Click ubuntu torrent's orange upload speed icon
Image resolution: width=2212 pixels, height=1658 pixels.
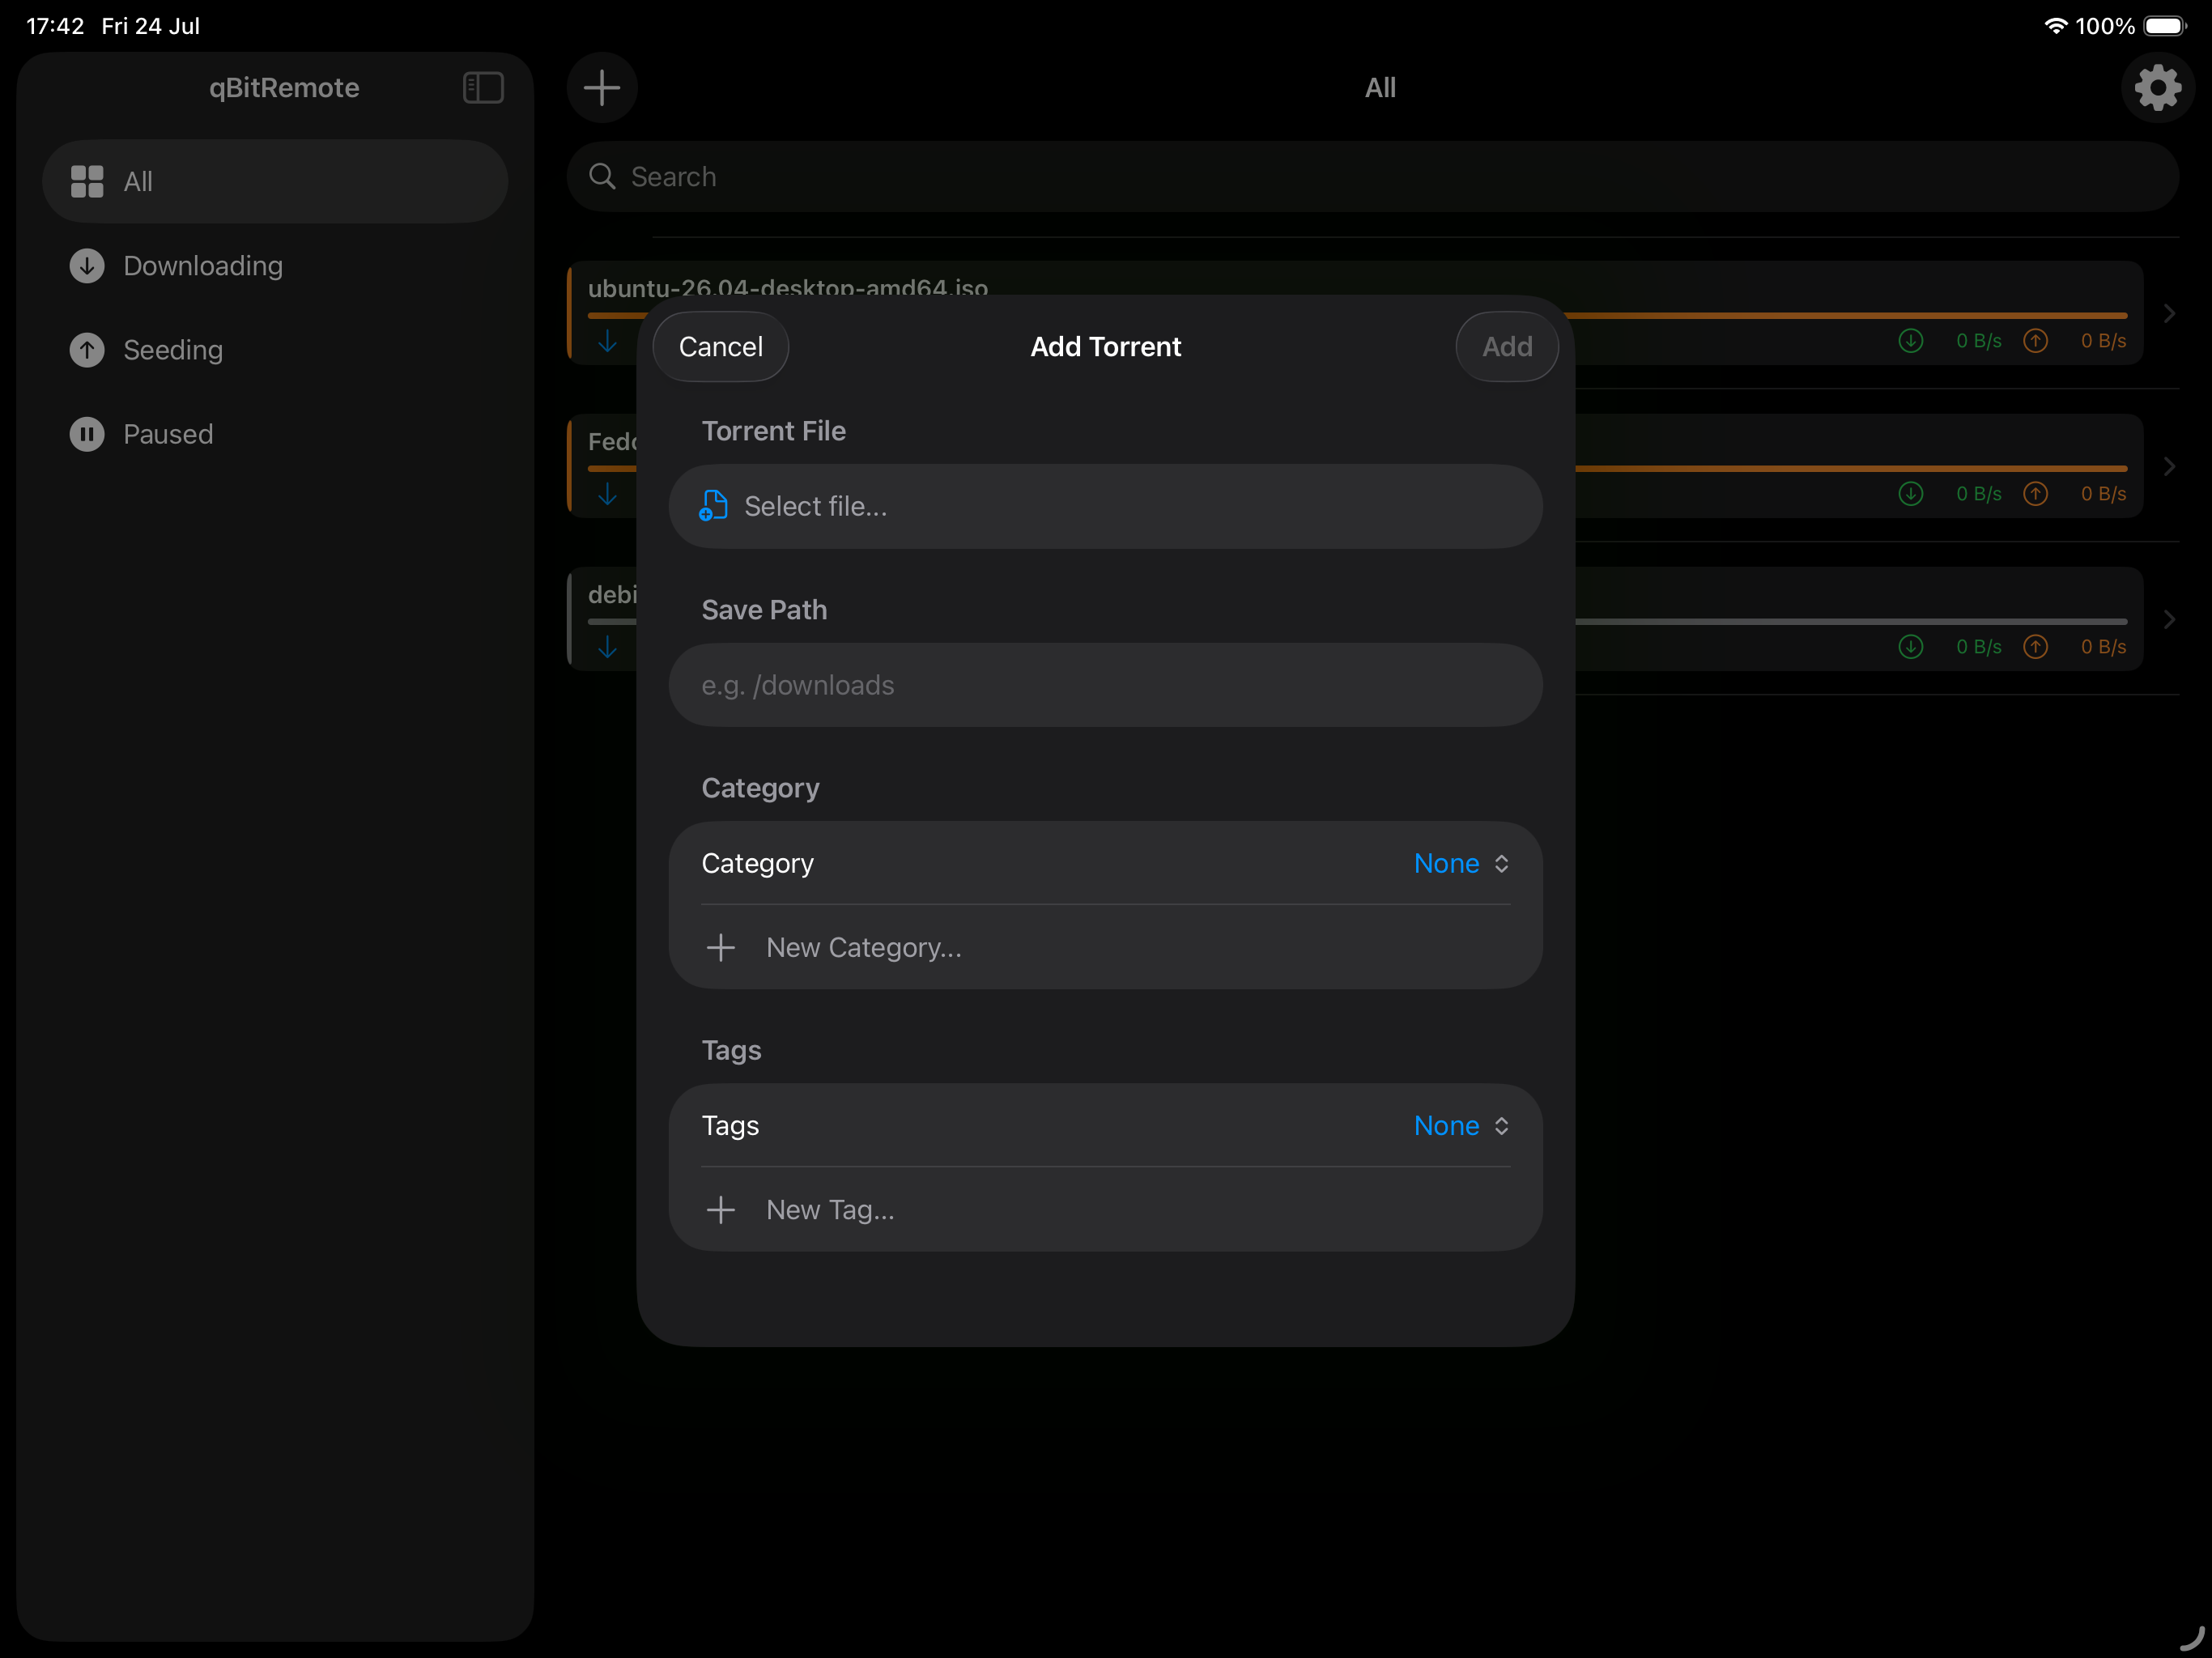pos(2036,341)
